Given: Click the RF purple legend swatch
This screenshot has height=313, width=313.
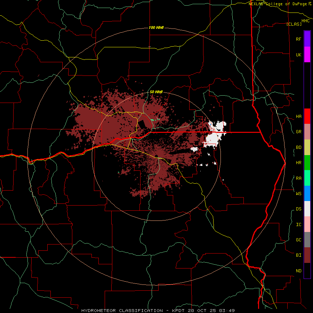Looking at the screenshot, I should [307, 39].
